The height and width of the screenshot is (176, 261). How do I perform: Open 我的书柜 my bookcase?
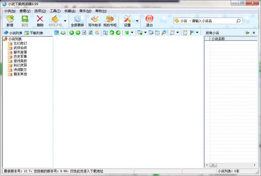point(110,21)
